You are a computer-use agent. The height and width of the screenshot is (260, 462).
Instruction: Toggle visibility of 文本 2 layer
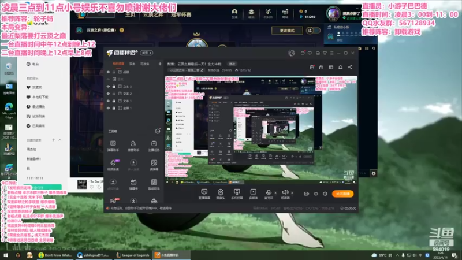[x=108, y=94]
